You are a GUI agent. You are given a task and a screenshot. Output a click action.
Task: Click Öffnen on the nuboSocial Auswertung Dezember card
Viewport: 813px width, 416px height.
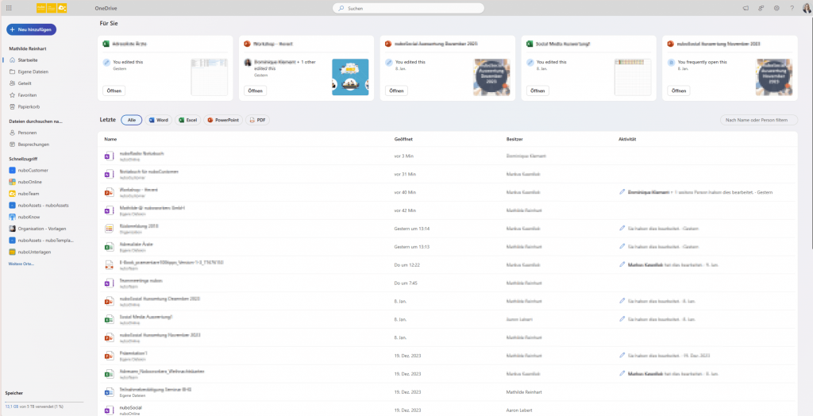[396, 91]
